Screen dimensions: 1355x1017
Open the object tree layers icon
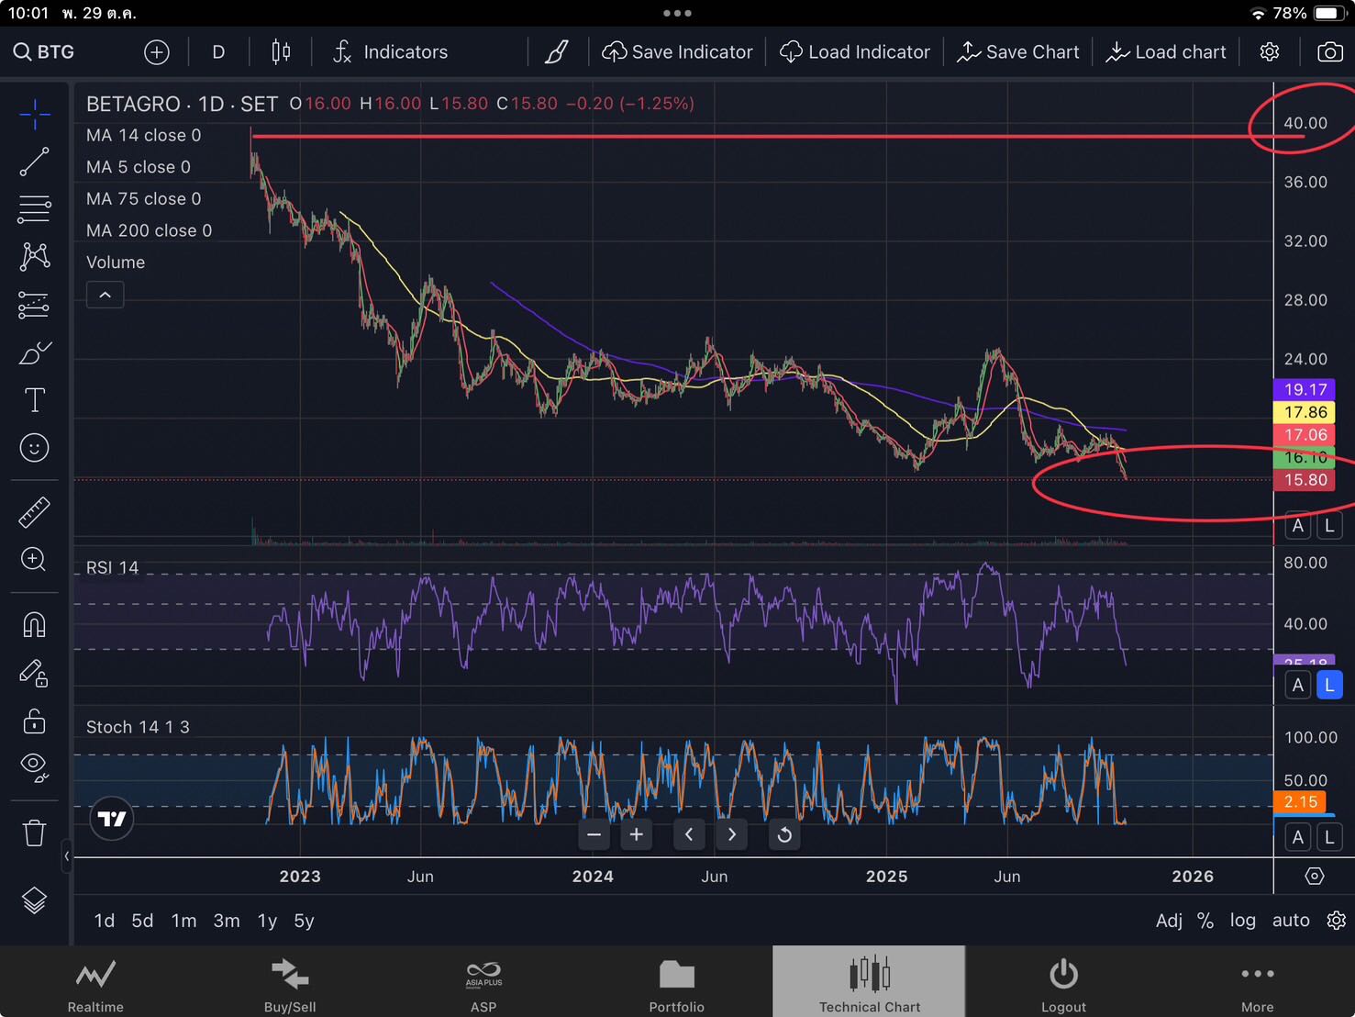34,901
